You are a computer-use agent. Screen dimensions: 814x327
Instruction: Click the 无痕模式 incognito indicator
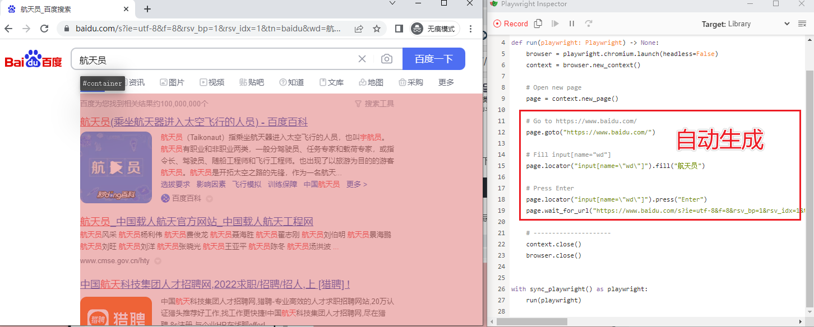[x=435, y=29]
